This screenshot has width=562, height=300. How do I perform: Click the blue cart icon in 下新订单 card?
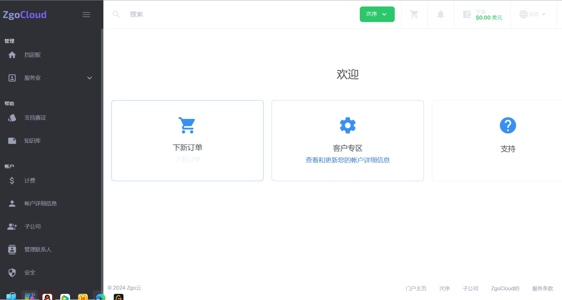tap(187, 125)
